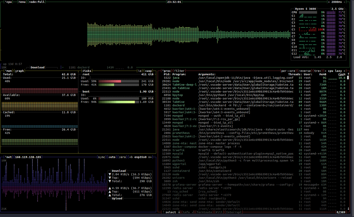The height and width of the screenshot is (217, 354).
Task: Click the Kill button
Action: point(219,212)
